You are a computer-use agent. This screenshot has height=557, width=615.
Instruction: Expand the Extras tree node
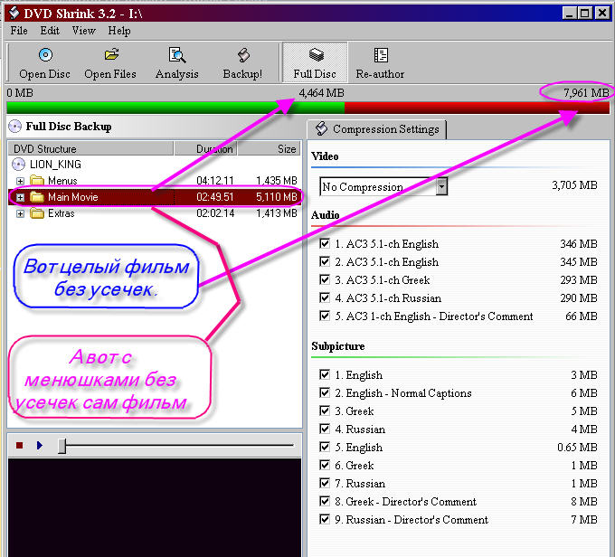point(20,213)
